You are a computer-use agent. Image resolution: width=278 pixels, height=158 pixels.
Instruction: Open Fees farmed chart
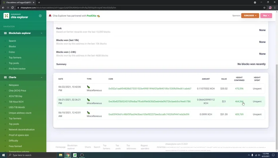click(x=15, y=146)
